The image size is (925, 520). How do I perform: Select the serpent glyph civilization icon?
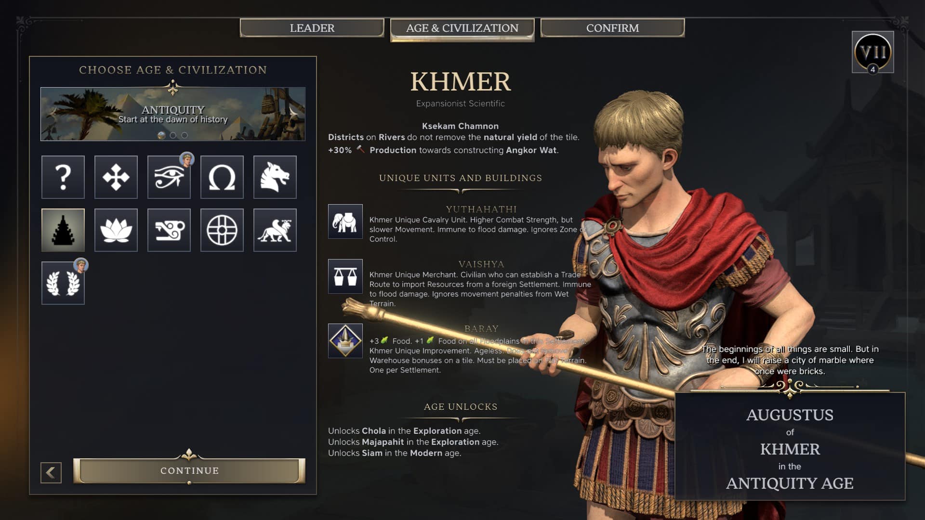coord(169,230)
